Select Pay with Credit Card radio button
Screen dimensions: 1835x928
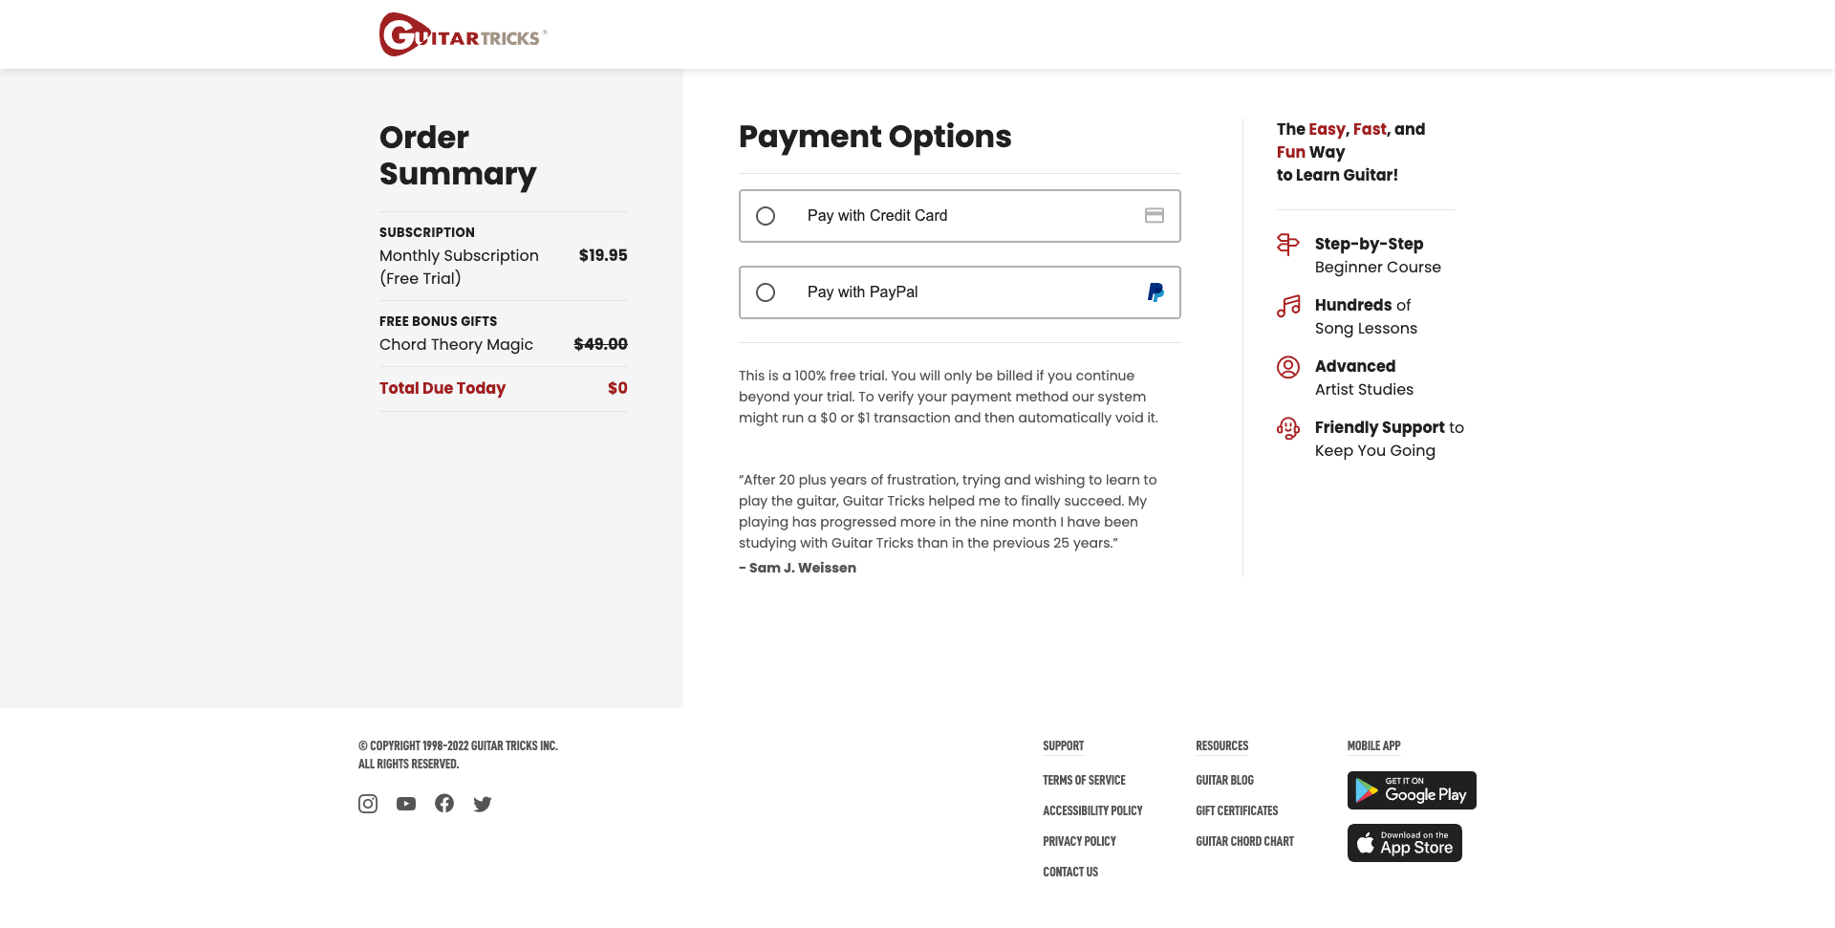click(766, 216)
